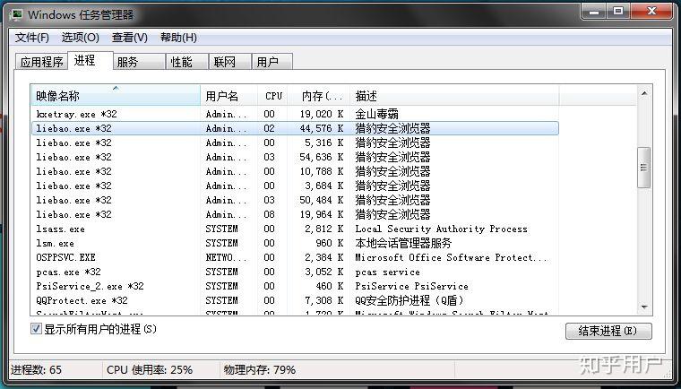The height and width of the screenshot is (389, 681).
Task: Switch to the 服务 tab
Action: [140, 62]
